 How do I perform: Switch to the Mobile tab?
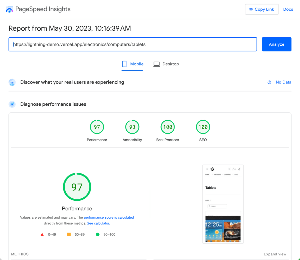coord(132,64)
